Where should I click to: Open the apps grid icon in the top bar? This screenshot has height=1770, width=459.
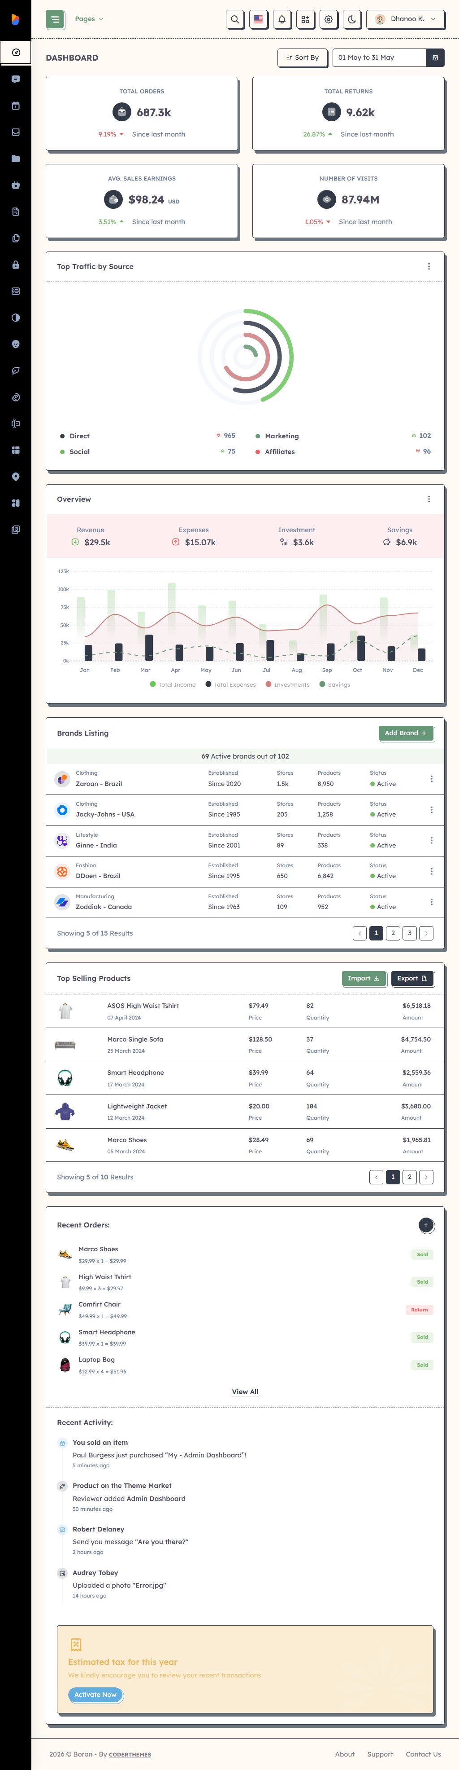tap(305, 19)
